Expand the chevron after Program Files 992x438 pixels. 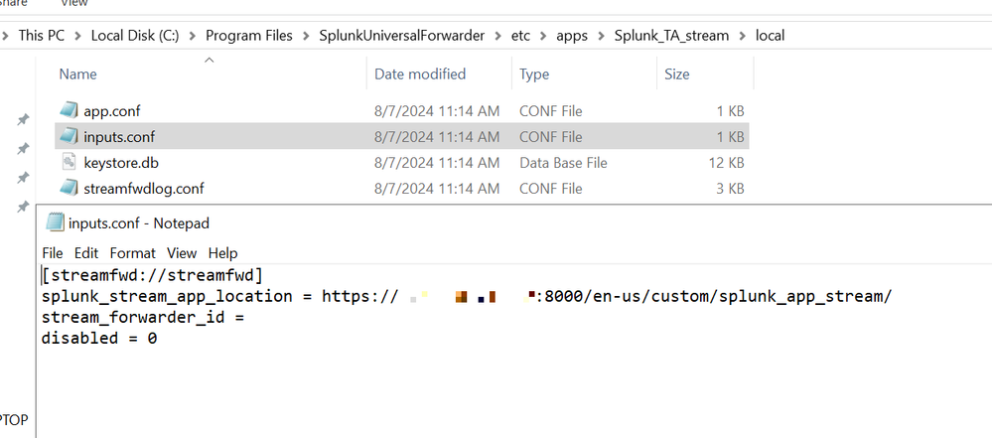[306, 36]
